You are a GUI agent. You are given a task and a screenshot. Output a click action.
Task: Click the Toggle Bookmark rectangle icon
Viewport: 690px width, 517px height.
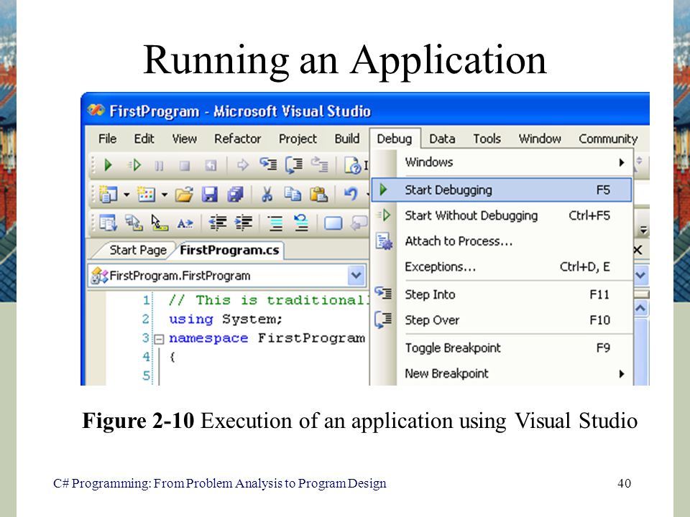[x=333, y=223]
